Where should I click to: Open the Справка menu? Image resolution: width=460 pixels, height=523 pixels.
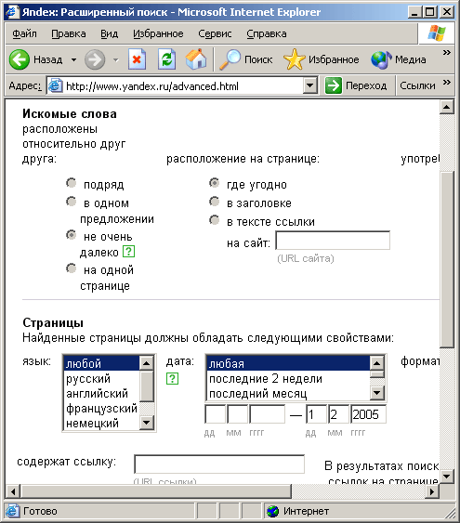[x=267, y=33]
